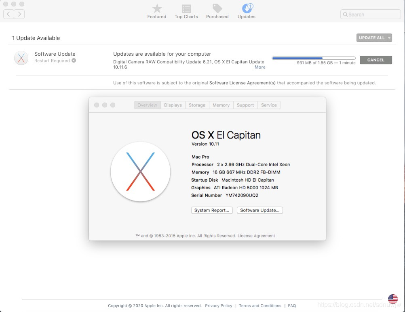This screenshot has height=312, width=405.
Task: Go forward with the right arrow
Action: (x=19, y=14)
